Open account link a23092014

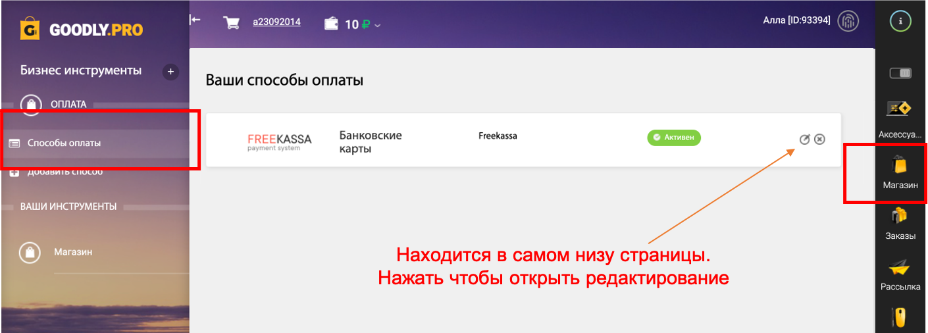[276, 22]
